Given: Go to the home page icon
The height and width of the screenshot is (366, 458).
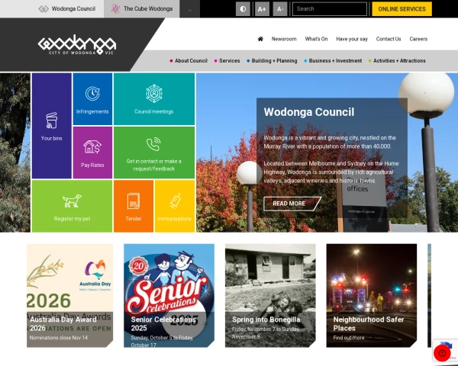Looking at the screenshot, I should click(260, 39).
